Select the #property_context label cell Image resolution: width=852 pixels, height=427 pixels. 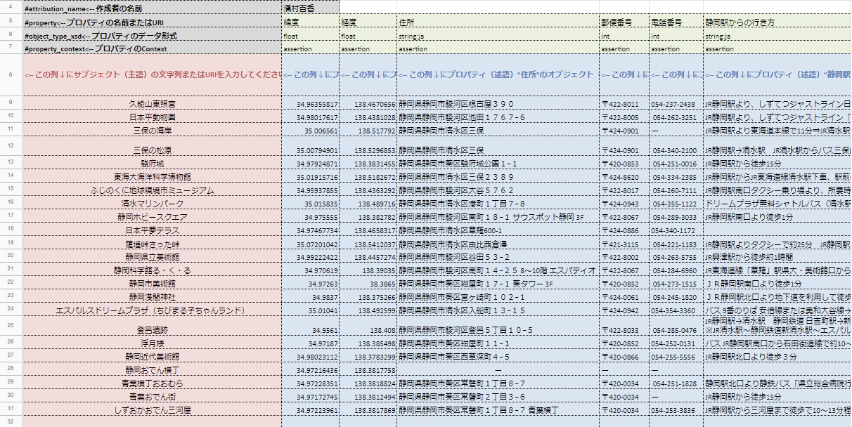point(152,49)
